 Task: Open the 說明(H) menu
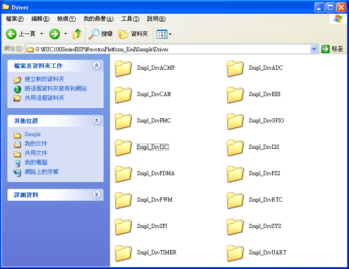[x=156, y=19]
